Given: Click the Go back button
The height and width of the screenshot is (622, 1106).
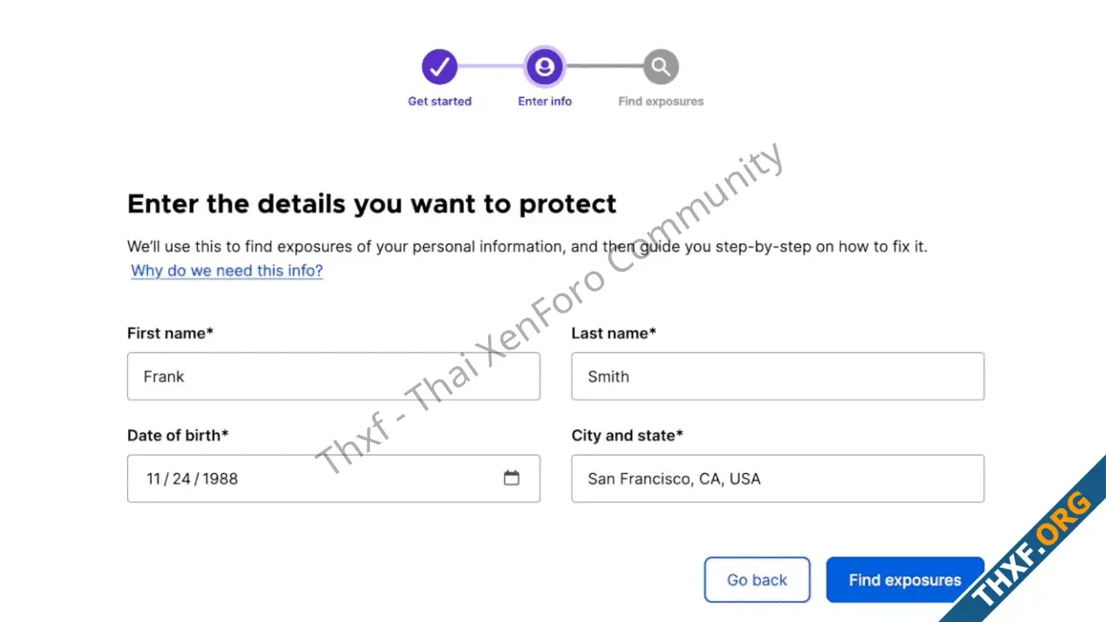Looking at the screenshot, I should click(x=757, y=580).
